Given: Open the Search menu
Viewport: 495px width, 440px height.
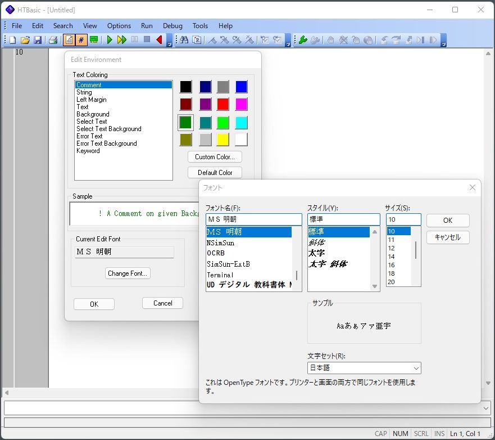Looking at the screenshot, I should [x=63, y=26].
